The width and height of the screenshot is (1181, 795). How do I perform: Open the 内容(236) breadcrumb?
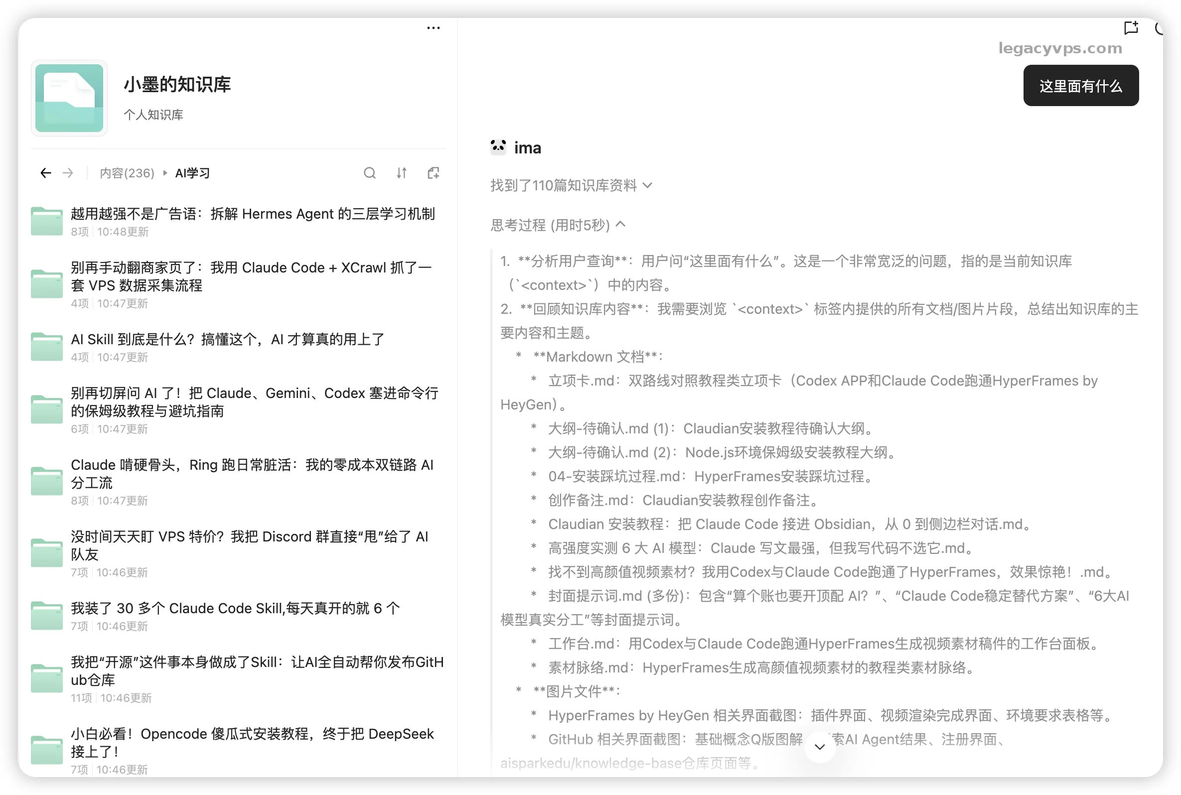point(127,173)
